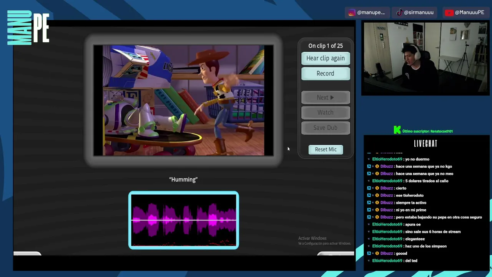Image resolution: width=492 pixels, height=277 pixels.
Task: Click the Hear clip again button
Action: tap(326, 58)
